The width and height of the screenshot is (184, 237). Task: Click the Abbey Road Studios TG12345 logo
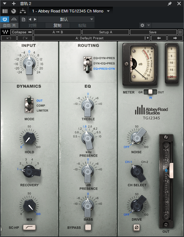coord(151,112)
